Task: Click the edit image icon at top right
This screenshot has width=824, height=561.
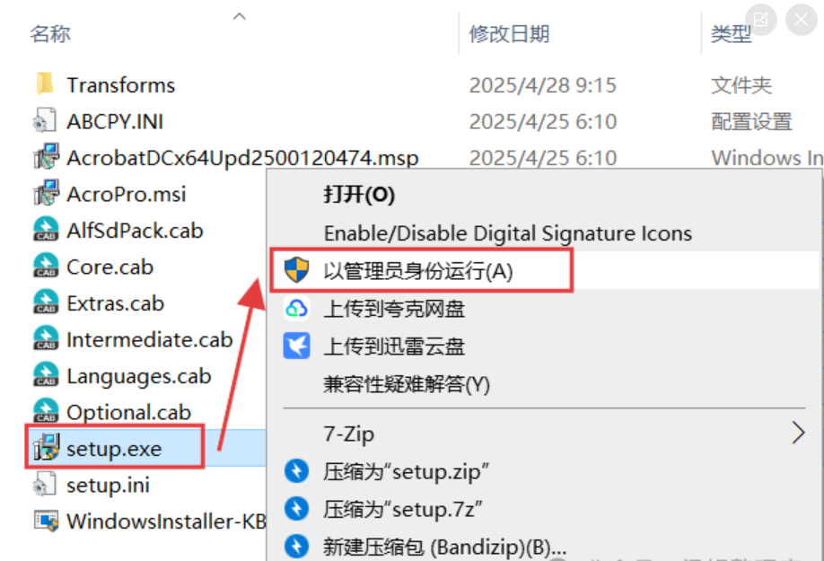Action: click(761, 20)
